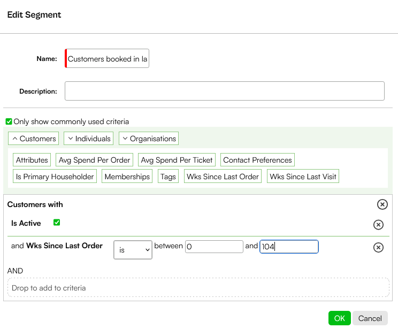Remove the Wks Since Last Order criterion

coord(378,247)
